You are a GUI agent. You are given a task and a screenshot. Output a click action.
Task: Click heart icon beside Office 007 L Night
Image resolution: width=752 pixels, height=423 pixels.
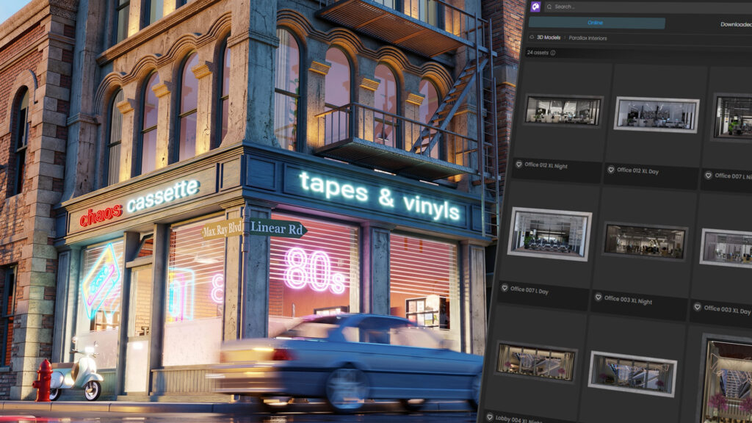point(708,175)
